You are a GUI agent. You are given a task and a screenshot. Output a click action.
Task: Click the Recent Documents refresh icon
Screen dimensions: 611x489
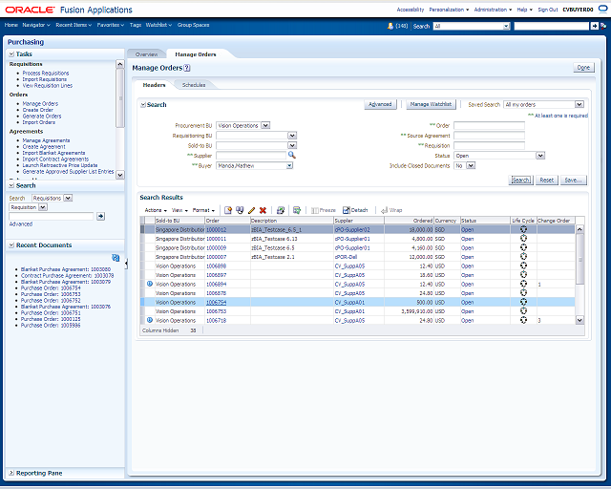[x=116, y=258]
